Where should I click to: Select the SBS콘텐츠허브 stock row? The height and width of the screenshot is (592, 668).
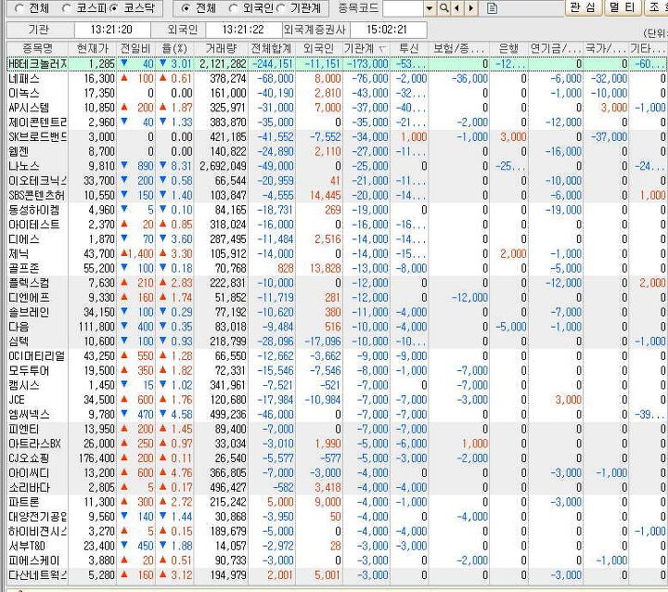pyautogui.click(x=337, y=195)
